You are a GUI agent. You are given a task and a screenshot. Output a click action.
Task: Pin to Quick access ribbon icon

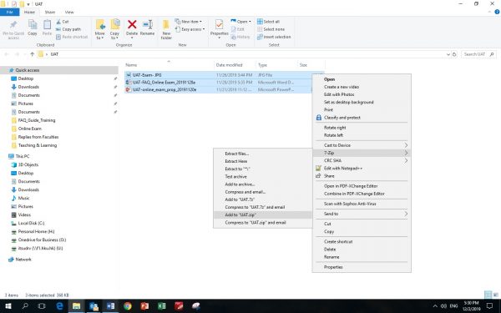tap(13, 29)
